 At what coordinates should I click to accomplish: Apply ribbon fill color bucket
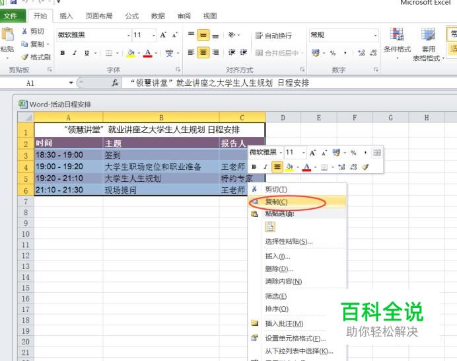point(131,53)
